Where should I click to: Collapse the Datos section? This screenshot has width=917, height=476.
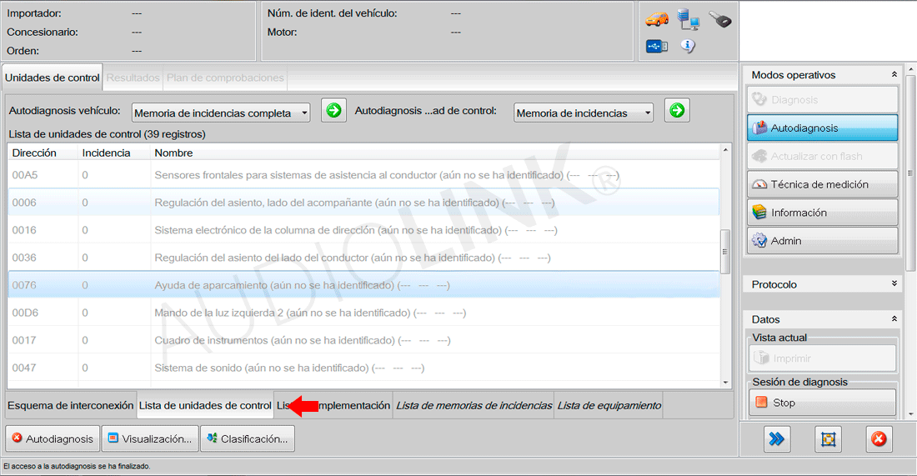(894, 319)
